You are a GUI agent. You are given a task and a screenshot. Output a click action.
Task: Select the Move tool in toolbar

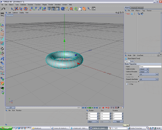coord(17,9)
